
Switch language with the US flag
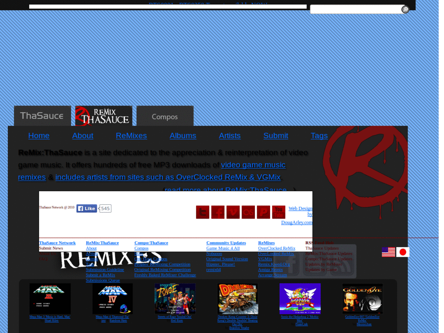point(388,252)
